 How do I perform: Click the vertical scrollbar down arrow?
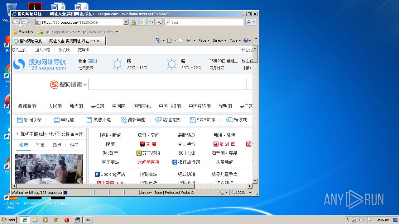click(255, 181)
